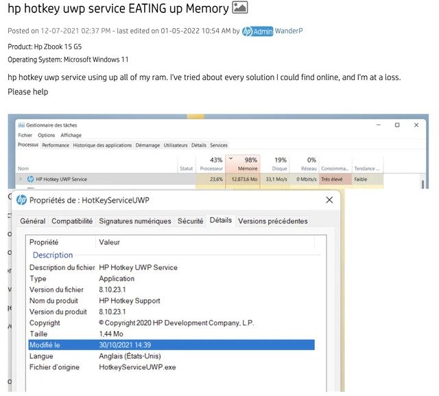Viewport: 439px width, 396px height.
Task: Open the Compatibilité tab
Action: pyautogui.click(x=72, y=221)
